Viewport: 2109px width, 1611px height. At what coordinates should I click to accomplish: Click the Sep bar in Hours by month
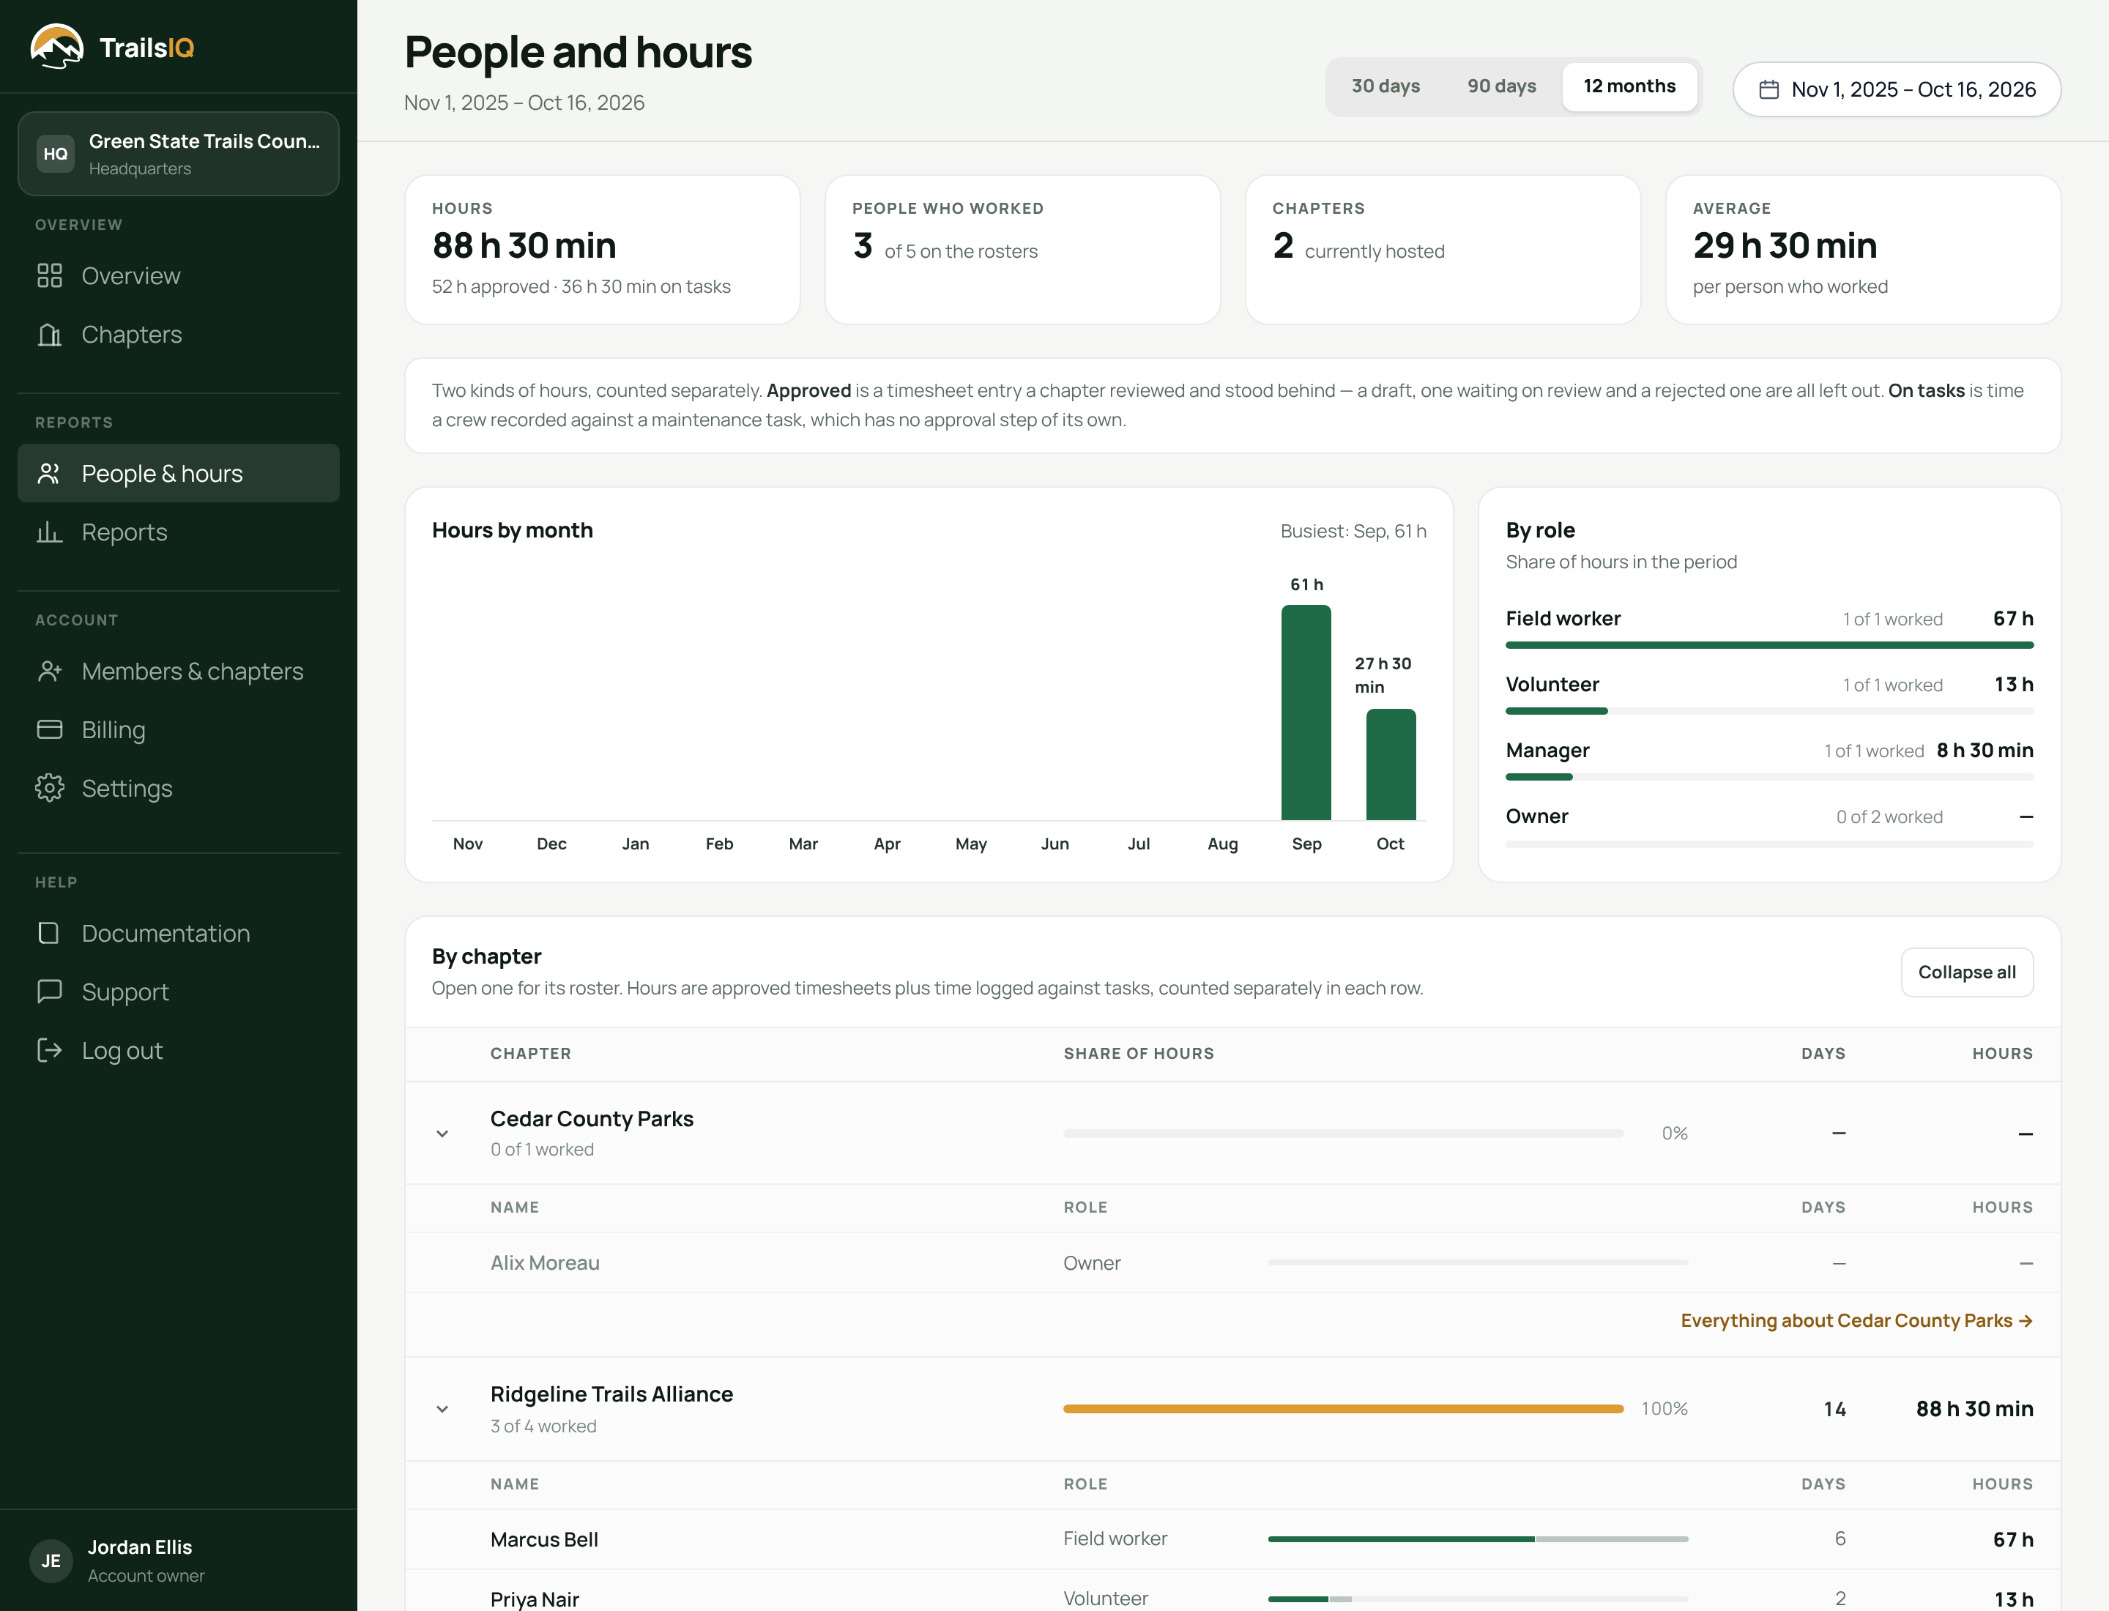(x=1306, y=713)
